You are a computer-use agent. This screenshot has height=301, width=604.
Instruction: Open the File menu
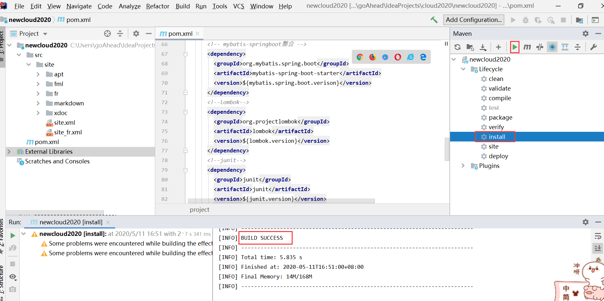click(19, 6)
